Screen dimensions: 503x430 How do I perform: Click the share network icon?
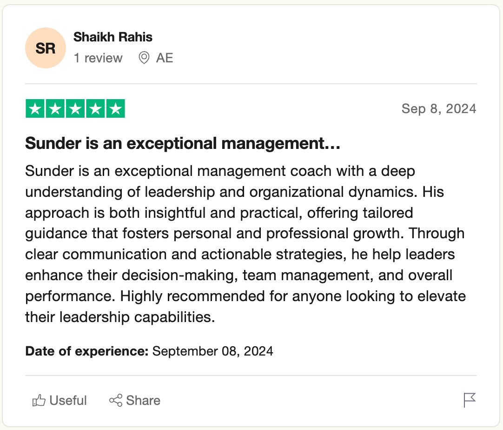(116, 401)
